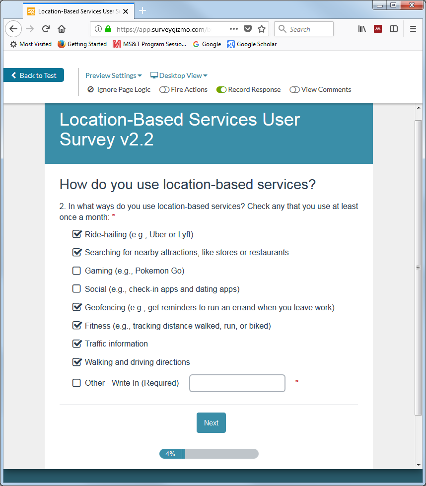Click the 4% survey progress bar

(209, 454)
